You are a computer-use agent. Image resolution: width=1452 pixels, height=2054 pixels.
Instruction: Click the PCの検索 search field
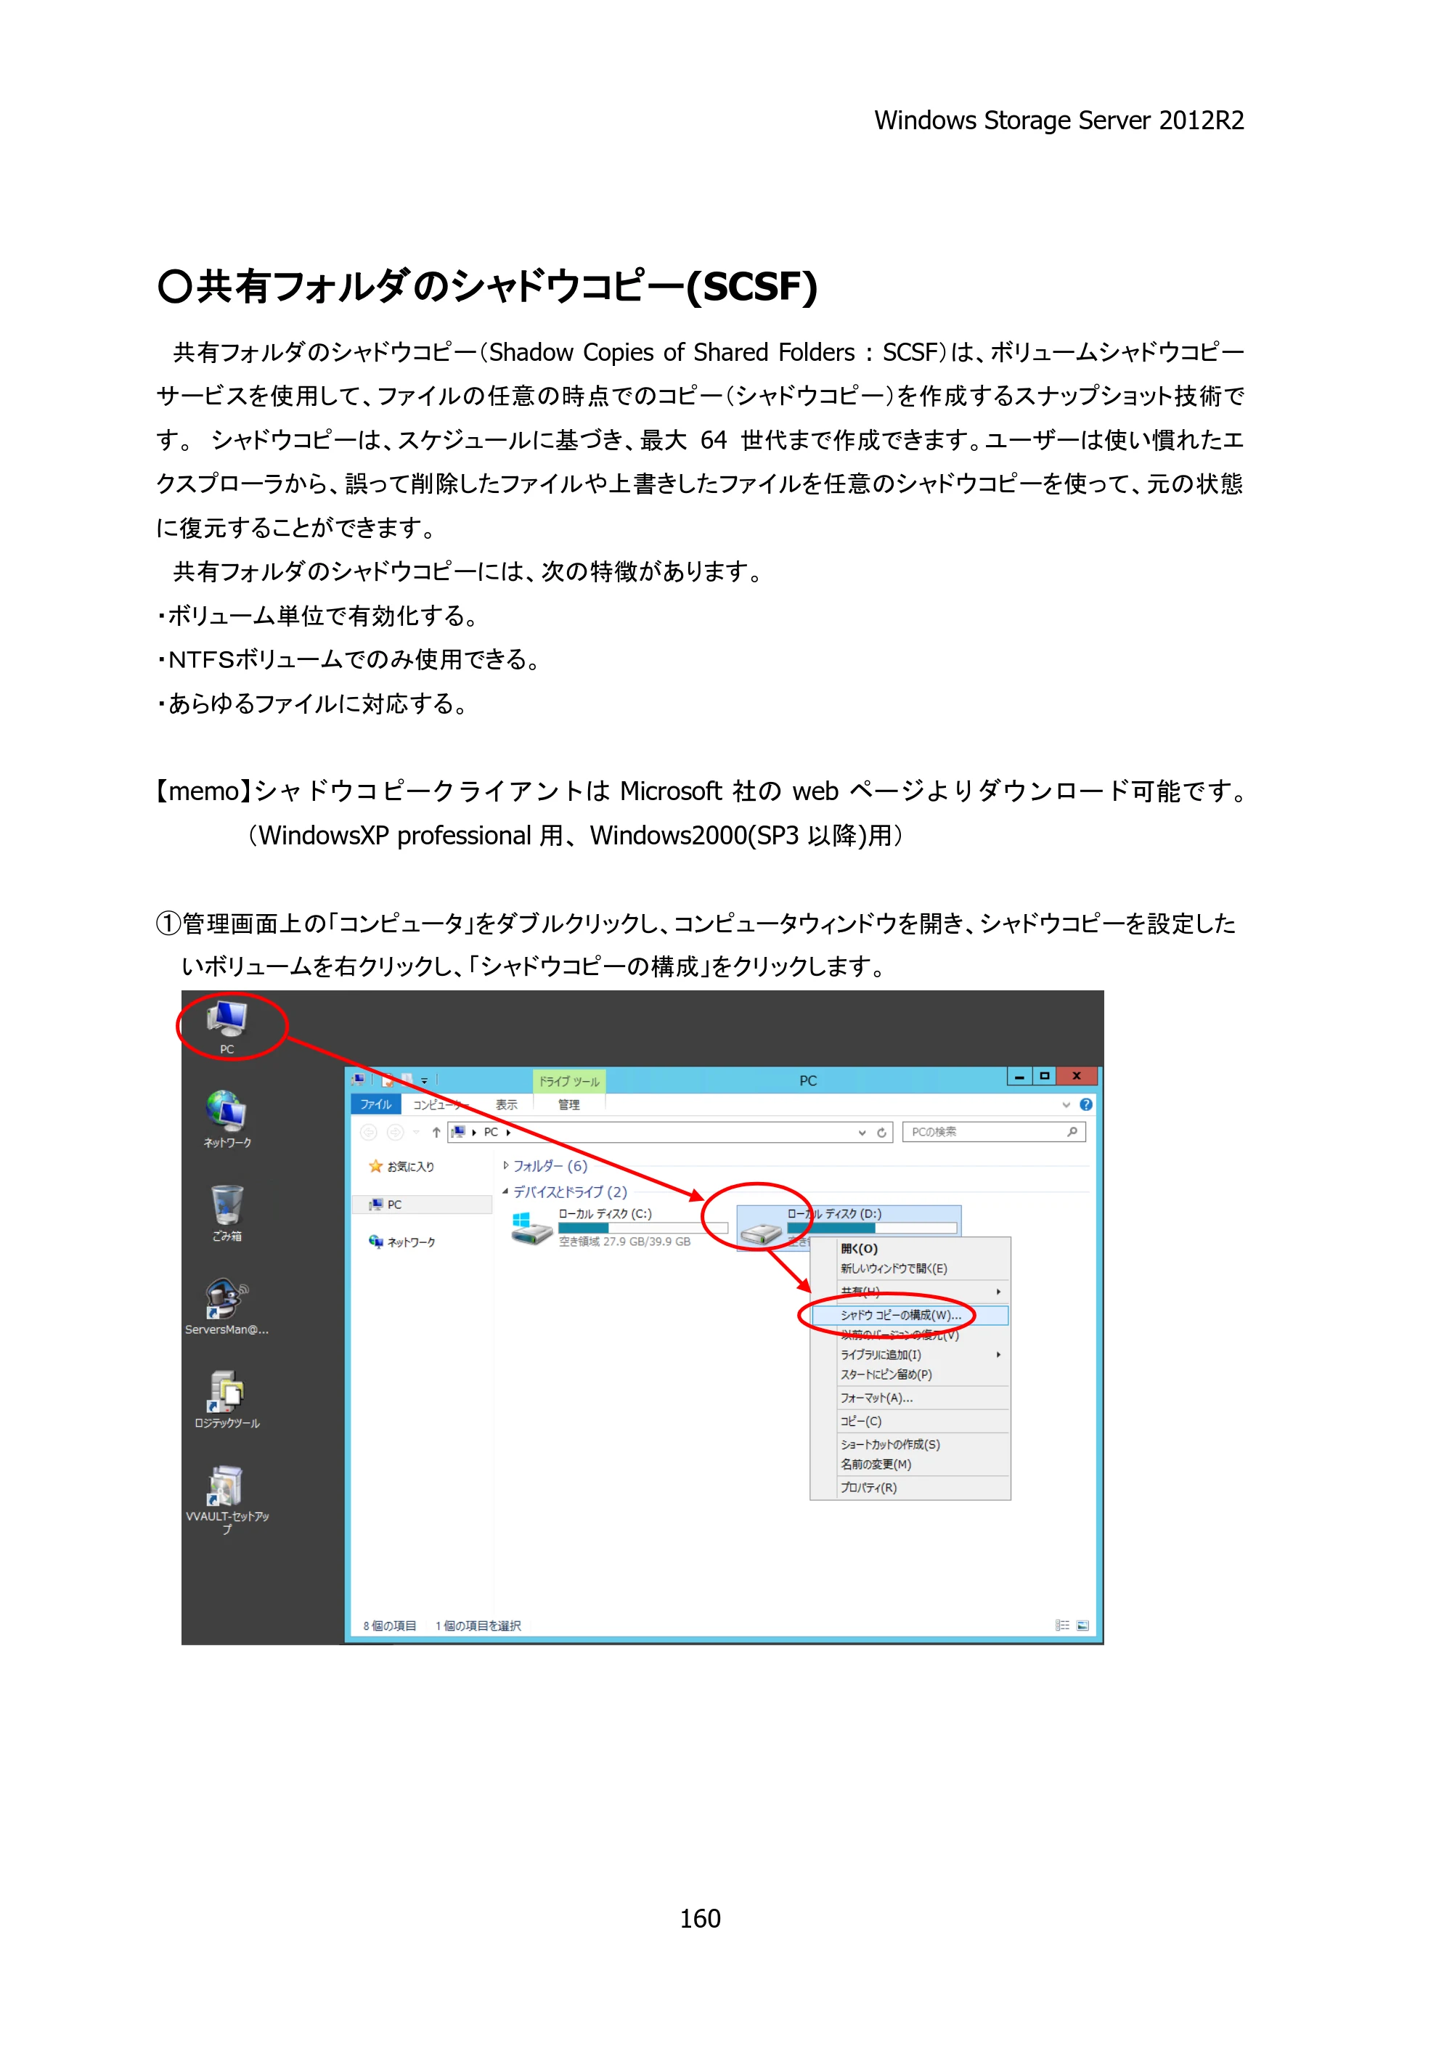(993, 1133)
